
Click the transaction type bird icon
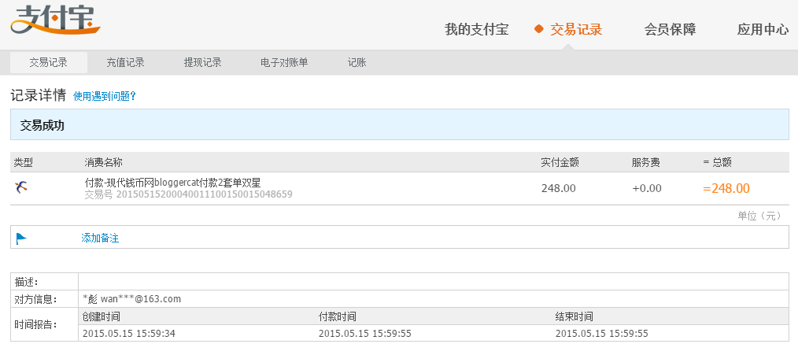point(21,187)
